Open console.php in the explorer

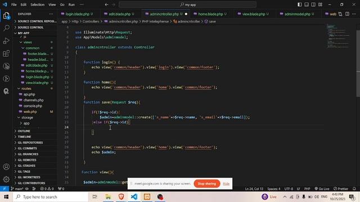[33, 106]
